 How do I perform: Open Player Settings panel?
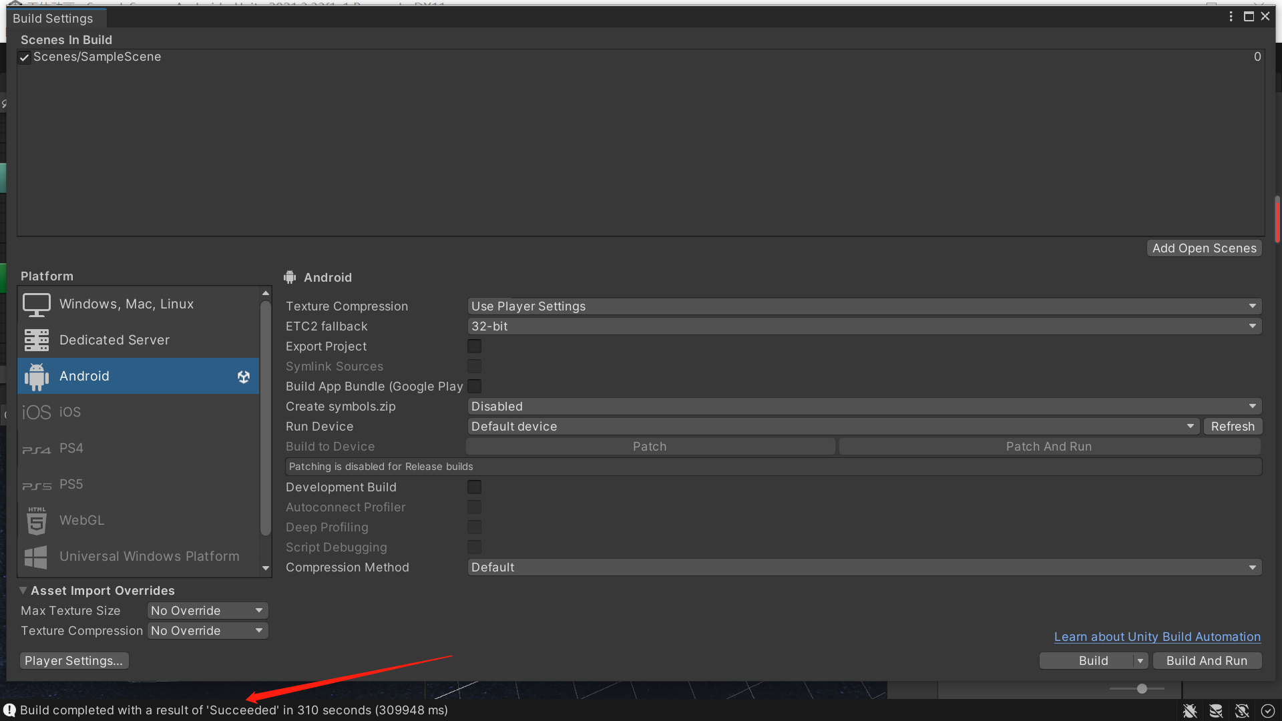pos(73,660)
